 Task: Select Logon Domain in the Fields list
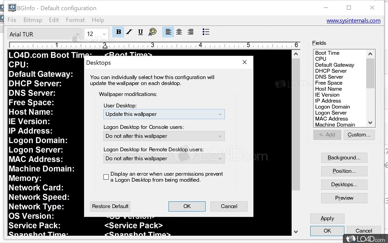[x=333, y=107]
